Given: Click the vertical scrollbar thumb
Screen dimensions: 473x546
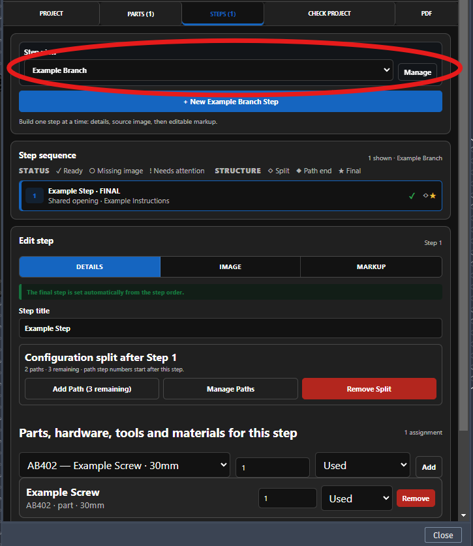Looking at the screenshot, I should click(x=463, y=215).
